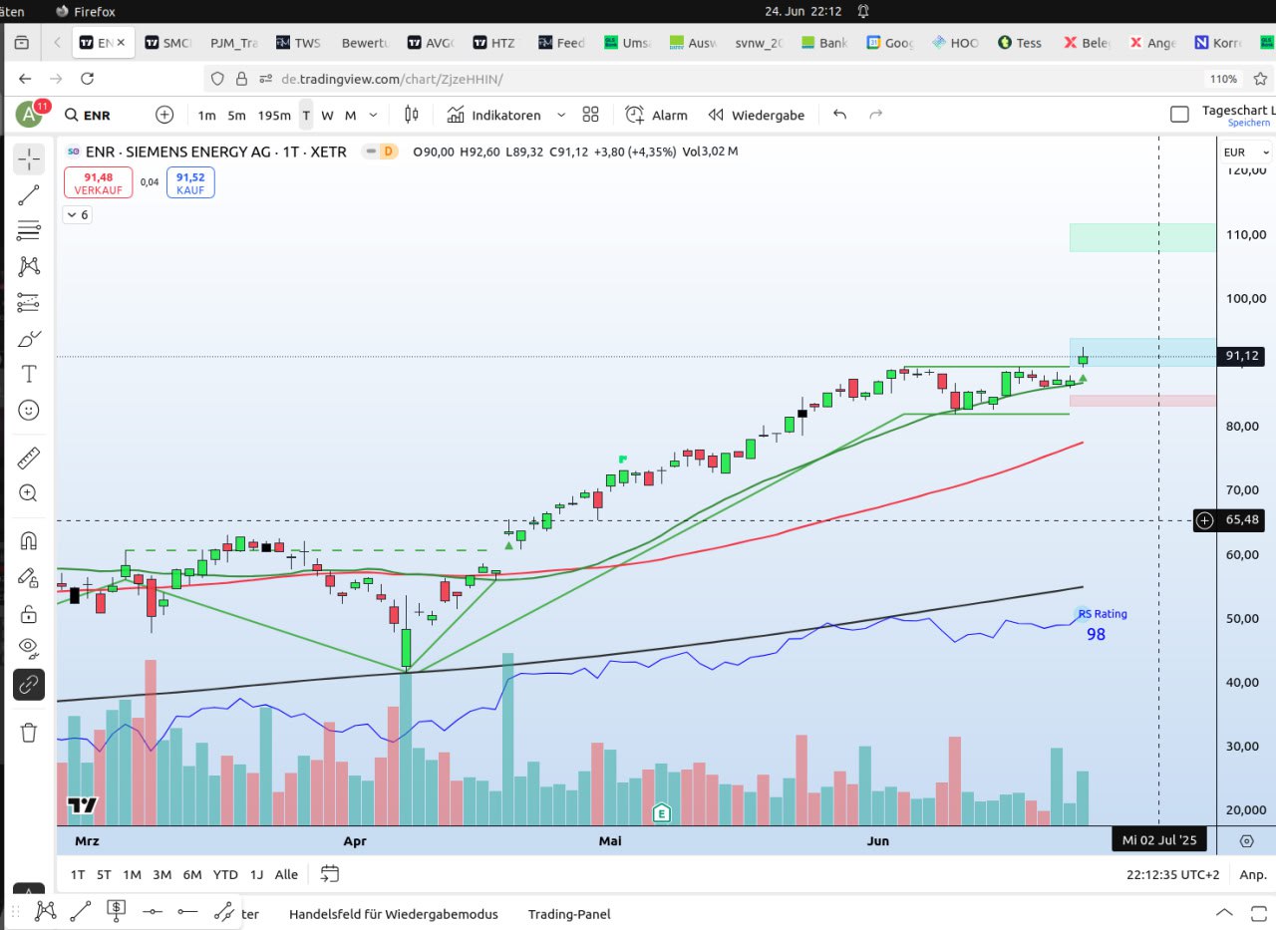Click the blue KAUF buy button

190,182
